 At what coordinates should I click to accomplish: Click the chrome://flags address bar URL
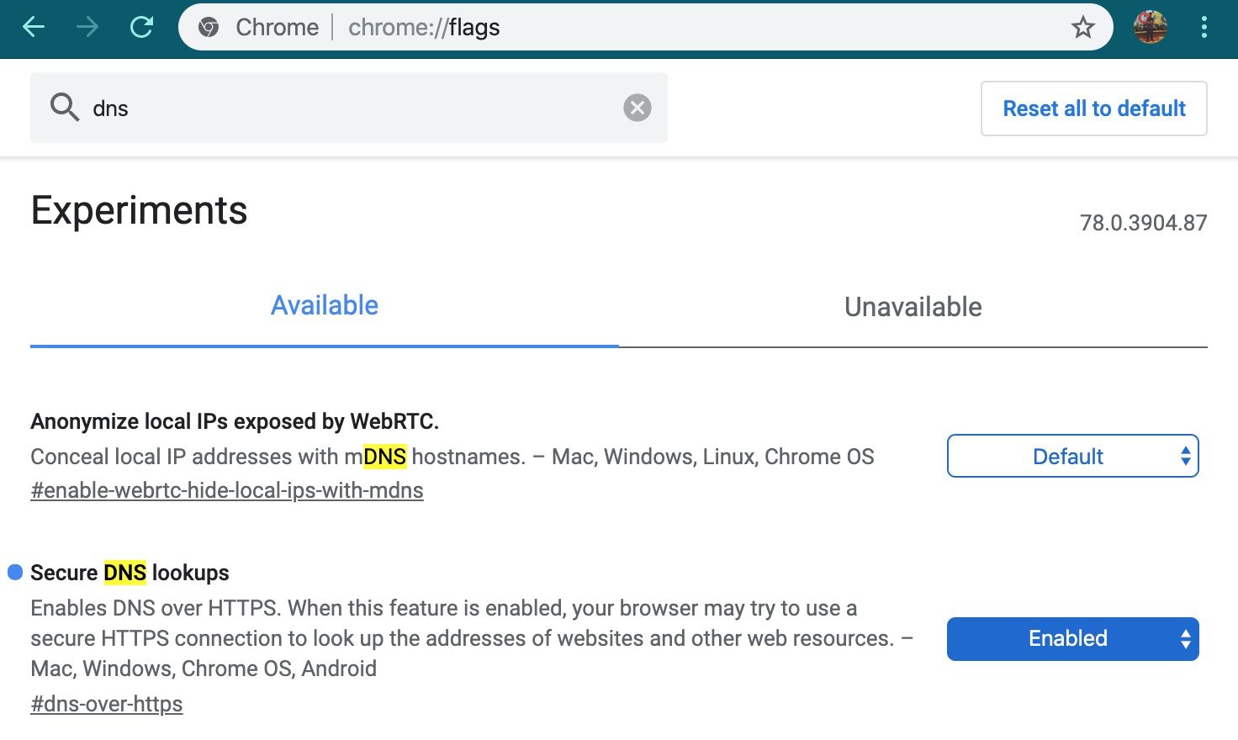tap(424, 28)
